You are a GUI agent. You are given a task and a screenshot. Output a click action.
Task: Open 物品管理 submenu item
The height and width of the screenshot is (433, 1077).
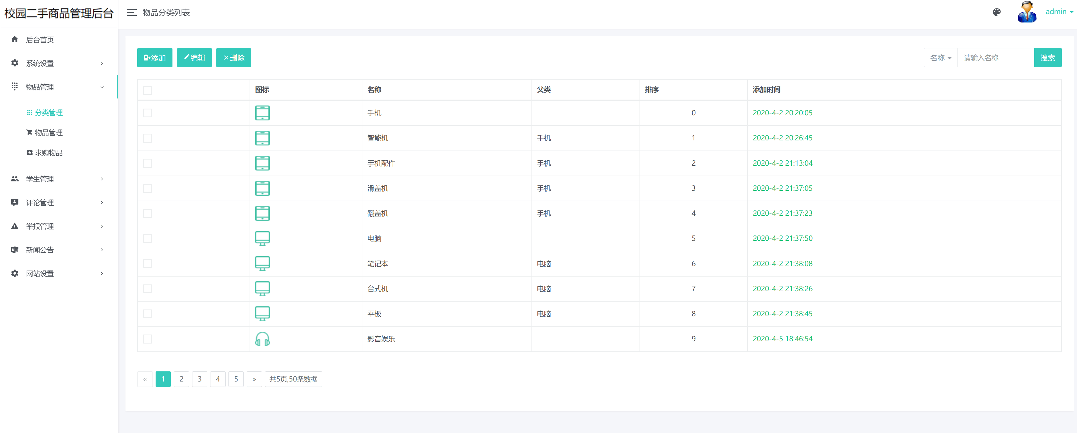[x=48, y=133]
